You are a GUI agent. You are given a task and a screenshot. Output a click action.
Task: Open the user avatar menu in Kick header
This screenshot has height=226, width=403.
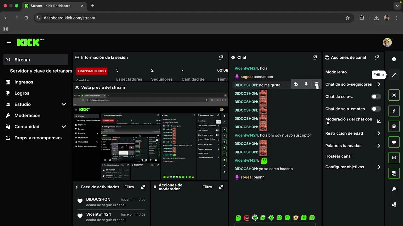point(387,42)
